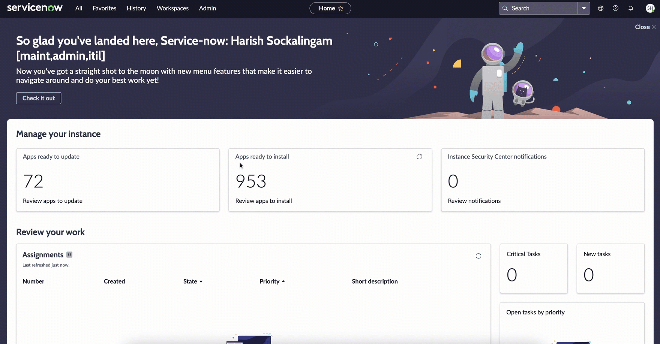660x344 pixels.
Task: Click the Review your work heading
Action: (x=50, y=232)
